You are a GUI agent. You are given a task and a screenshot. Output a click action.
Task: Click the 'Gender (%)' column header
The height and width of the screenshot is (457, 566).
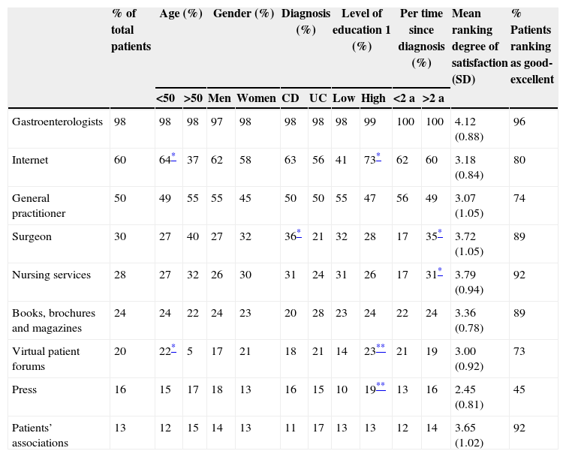pyautogui.click(x=243, y=14)
